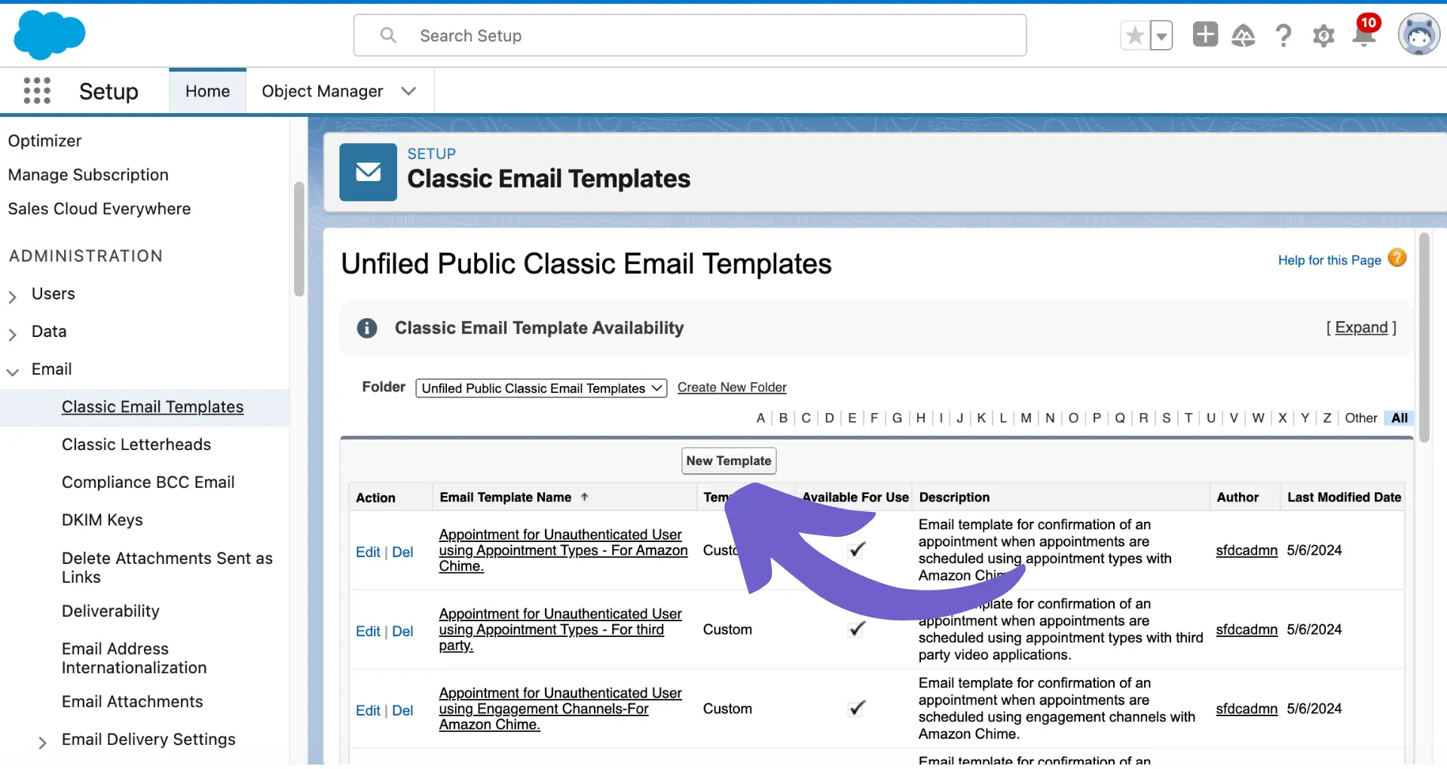Open the setup gear menu

(1323, 35)
